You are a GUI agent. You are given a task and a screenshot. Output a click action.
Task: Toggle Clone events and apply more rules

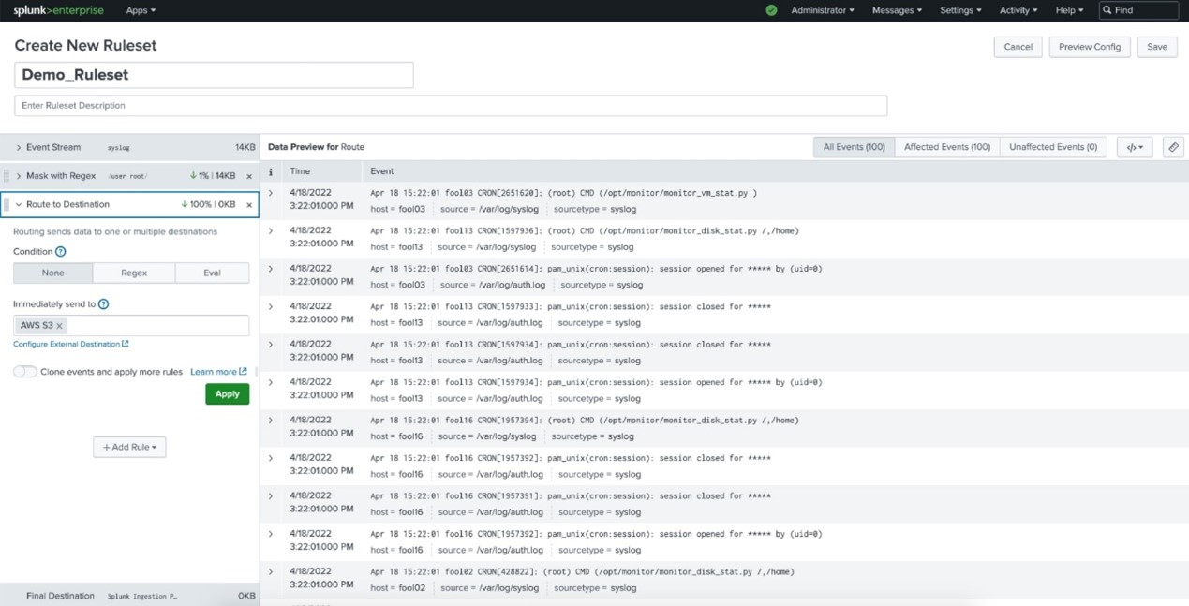coord(25,372)
